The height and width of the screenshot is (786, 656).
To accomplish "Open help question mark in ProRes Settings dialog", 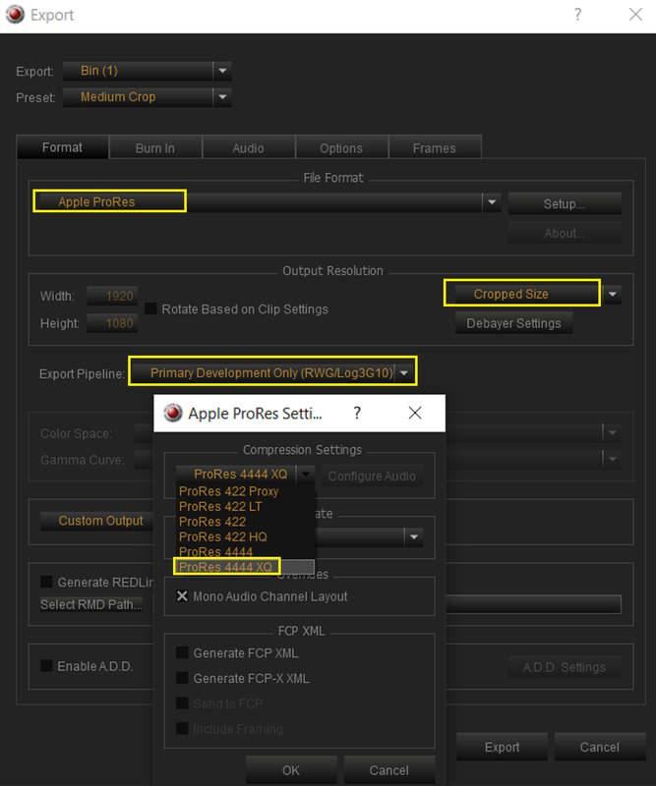I will click(357, 413).
